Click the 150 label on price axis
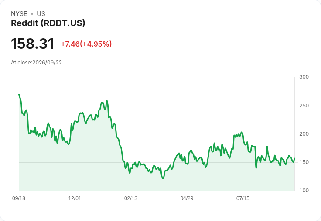The height and width of the screenshot is (221, 321). click(x=304, y=162)
